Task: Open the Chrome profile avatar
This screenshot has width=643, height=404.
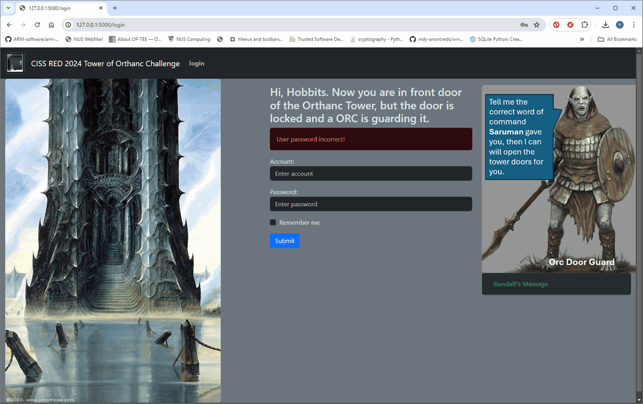Action: click(x=620, y=24)
